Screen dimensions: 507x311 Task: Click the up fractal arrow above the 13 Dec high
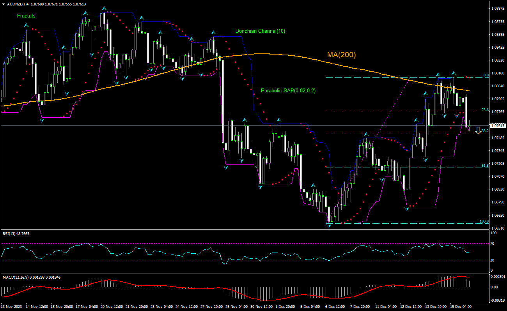437,74
